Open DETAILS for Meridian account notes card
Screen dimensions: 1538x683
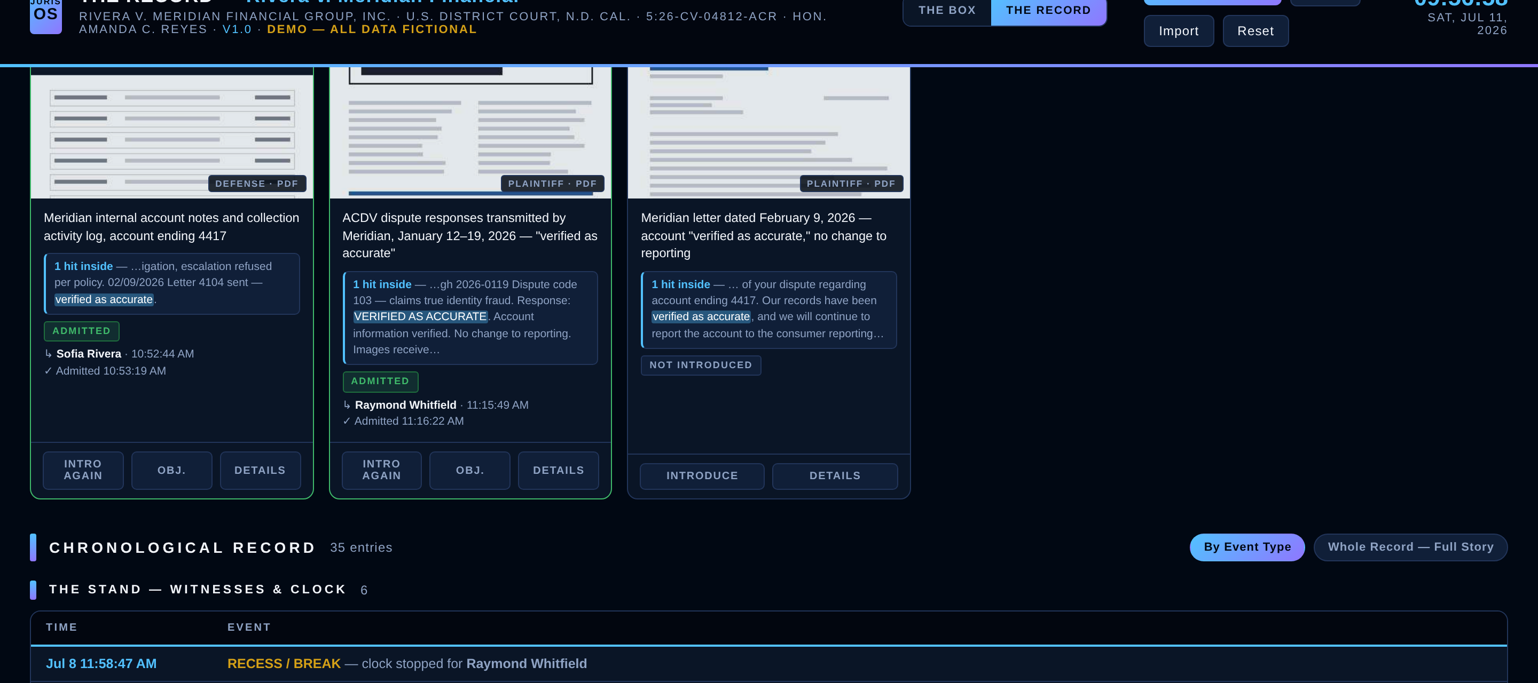coord(260,470)
